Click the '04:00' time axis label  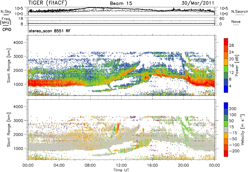59,165
